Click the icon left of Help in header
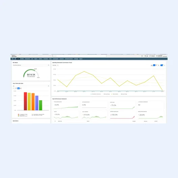The width and height of the screenshot is (178, 178). click(142, 56)
